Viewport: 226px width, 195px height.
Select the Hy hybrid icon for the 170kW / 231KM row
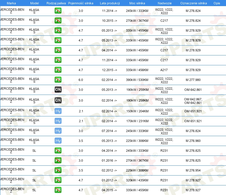click(x=58, y=121)
